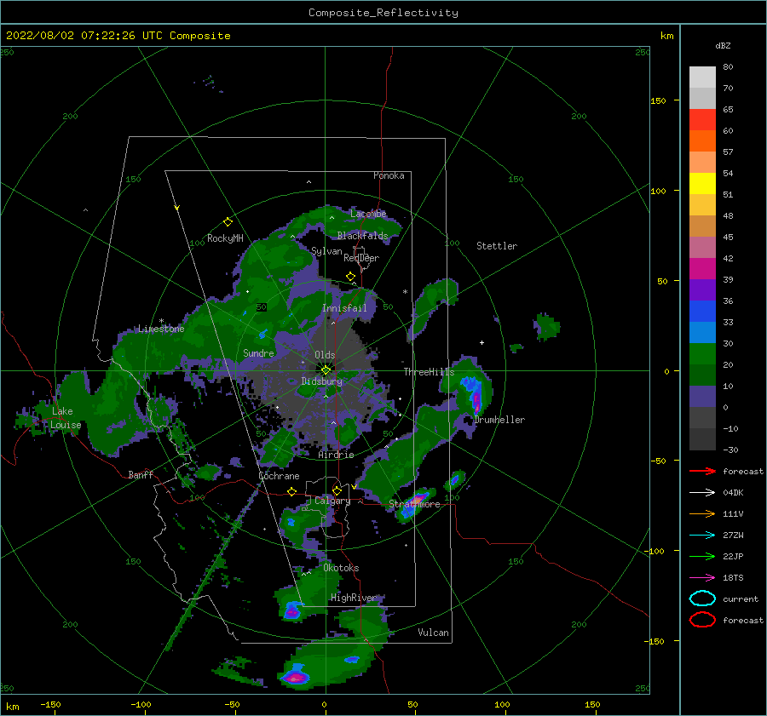Pick the green 20–30 dBZ swatch
The image size is (767, 716).
pyautogui.click(x=702, y=354)
